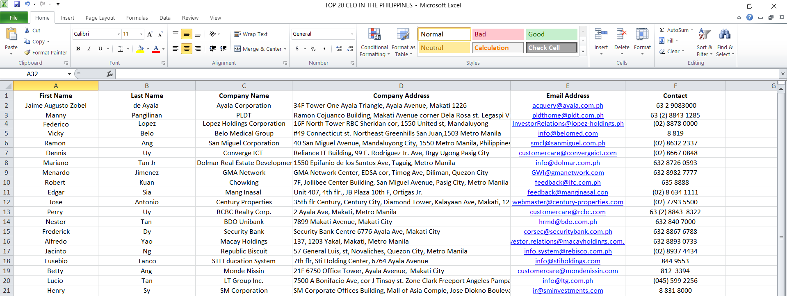Expand the cell Styles gallery
Image resolution: width=787 pixels, height=296 pixels.
click(x=583, y=51)
